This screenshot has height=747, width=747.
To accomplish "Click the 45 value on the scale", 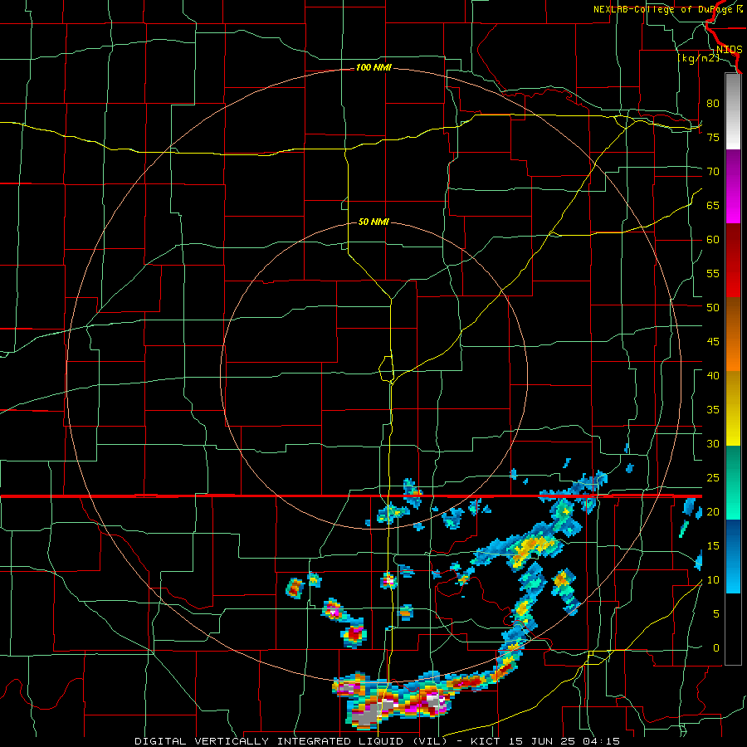I will click(713, 342).
